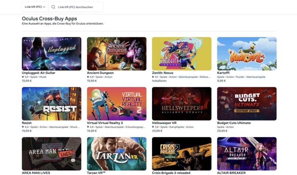Click the Unplugged: Air Guitar title link
The image size is (297, 175).
point(38,73)
